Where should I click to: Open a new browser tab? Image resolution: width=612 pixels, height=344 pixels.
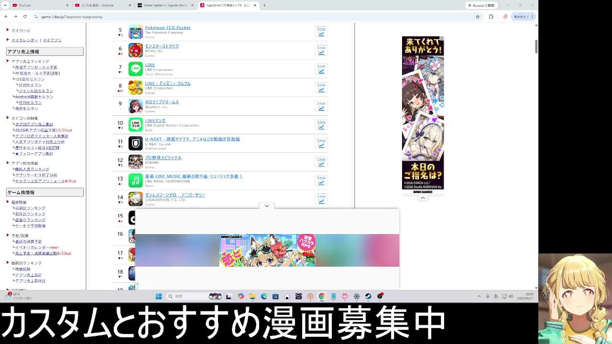click(264, 5)
